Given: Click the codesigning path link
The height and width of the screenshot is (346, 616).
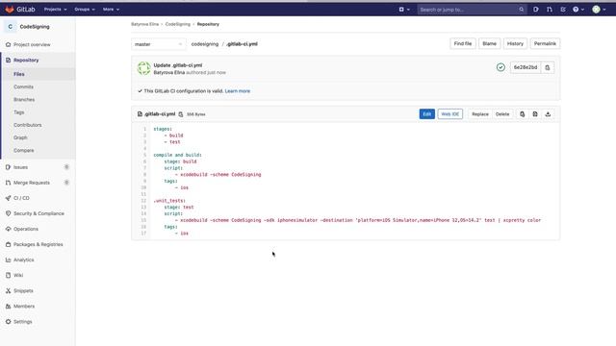Looking at the screenshot, I should tap(205, 44).
